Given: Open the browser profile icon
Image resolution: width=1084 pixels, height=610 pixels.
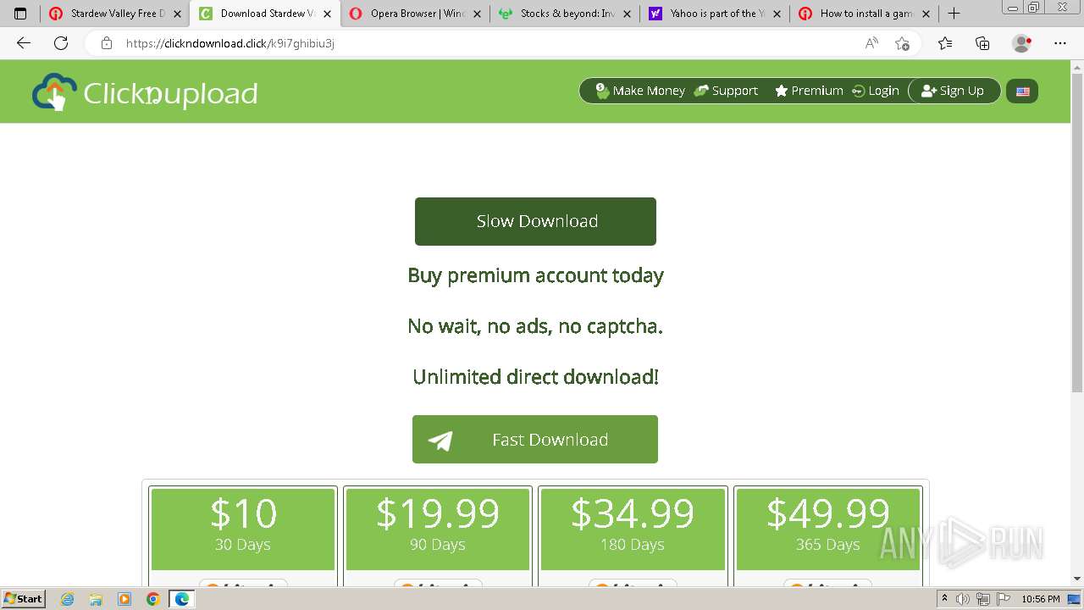Looking at the screenshot, I should (1021, 43).
